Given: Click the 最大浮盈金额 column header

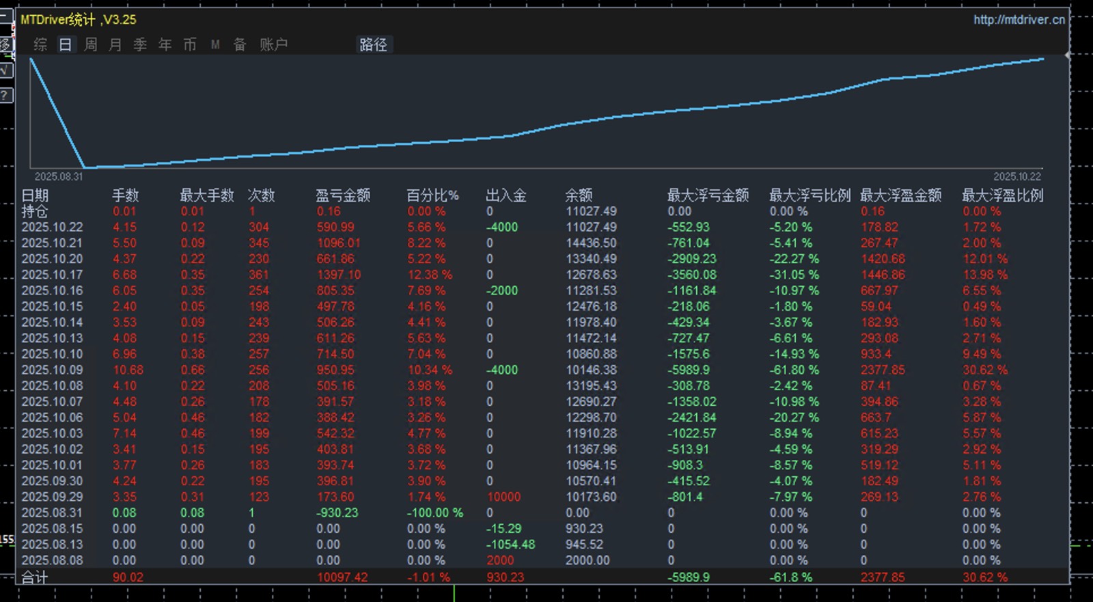Looking at the screenshot, I should click(x=901, y=196).
